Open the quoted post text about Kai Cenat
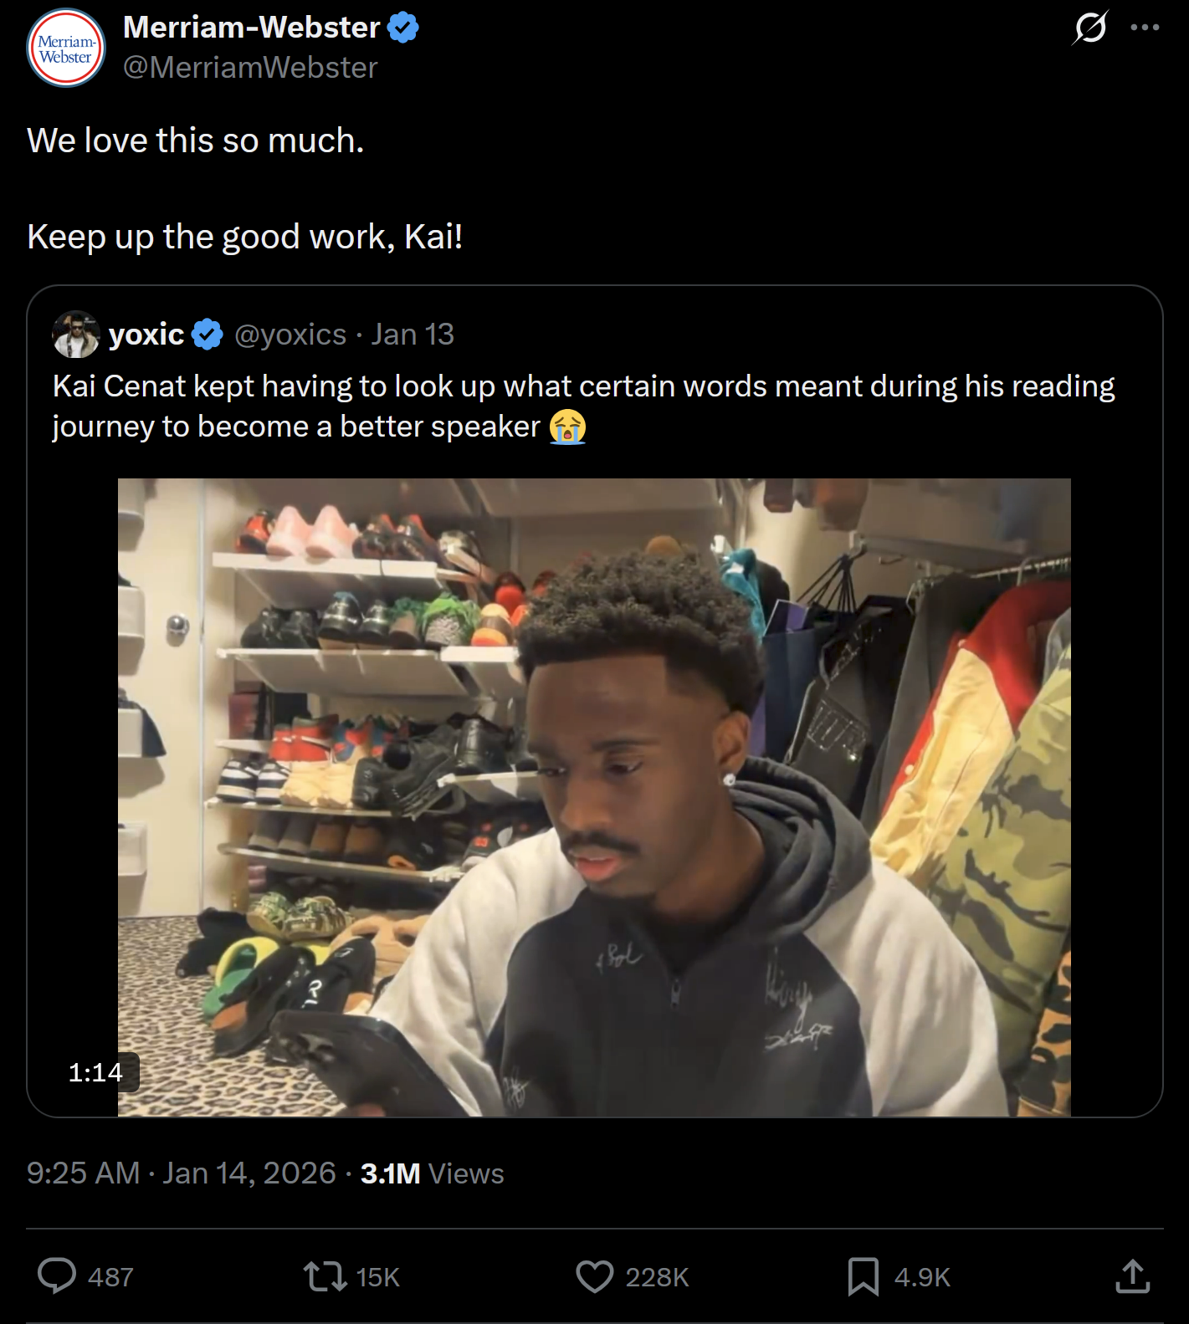Screen dimensions: 1189x1324 pyautogui.click(x=583, y=406)
